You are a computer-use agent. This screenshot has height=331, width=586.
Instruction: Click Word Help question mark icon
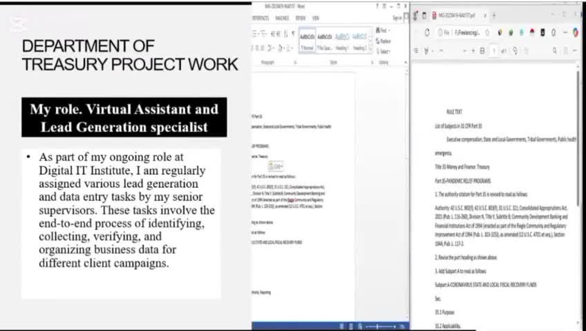(x=377, y=6)
